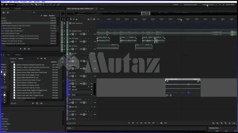This screenshot has width=238, height=133.
Task: Click transport rewind button
Action: point(145,123)
